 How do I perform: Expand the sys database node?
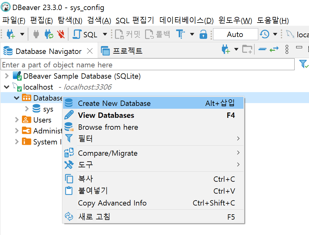coord(27,109)
